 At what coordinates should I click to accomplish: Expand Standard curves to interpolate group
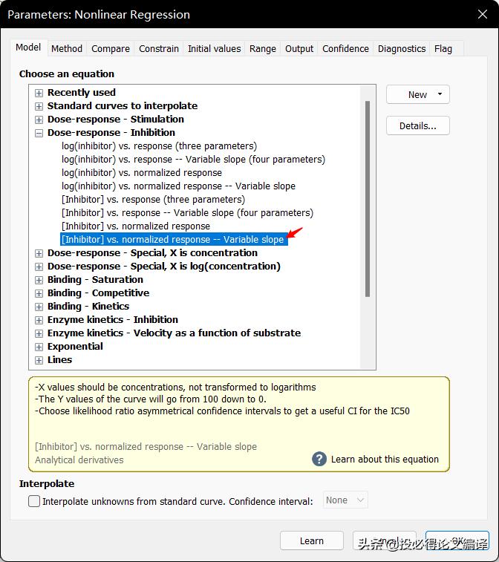click(39, 106)
